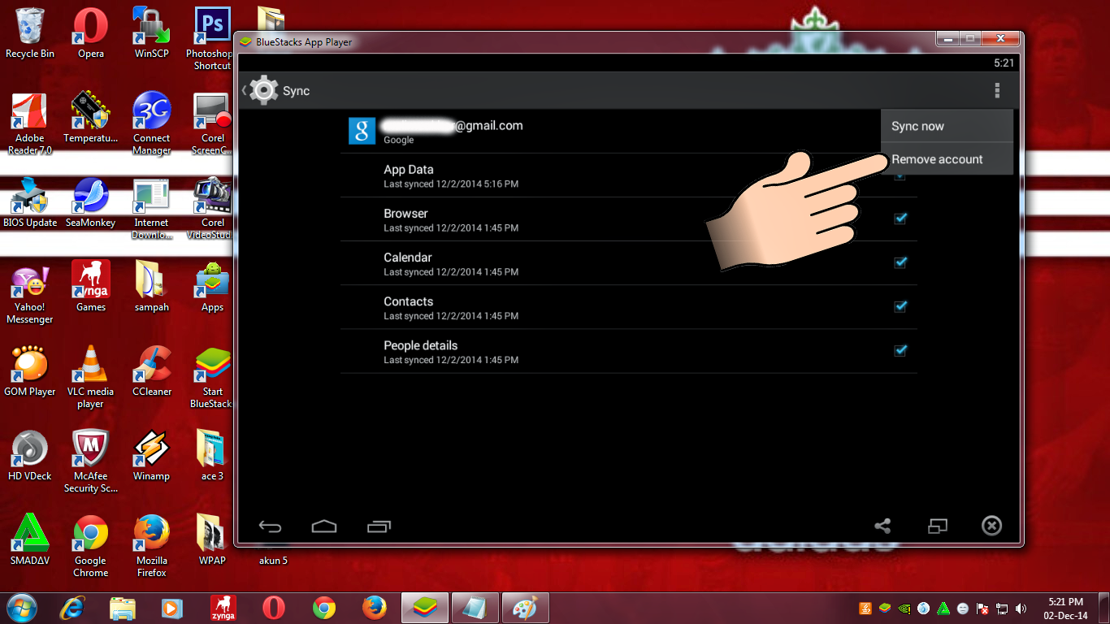Open Adobe Reader 7.0 desktop icon

click(30, 123)
